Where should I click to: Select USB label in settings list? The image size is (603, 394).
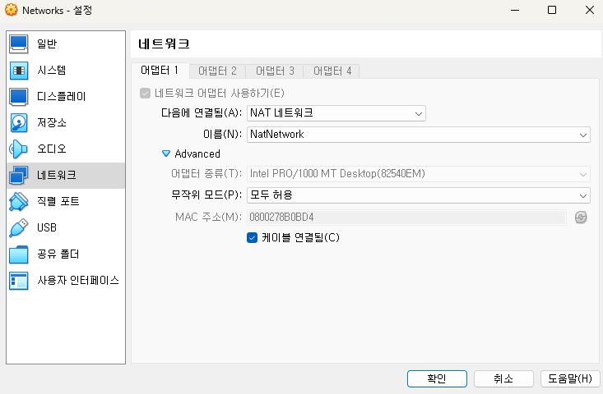[x=47, y=228]
